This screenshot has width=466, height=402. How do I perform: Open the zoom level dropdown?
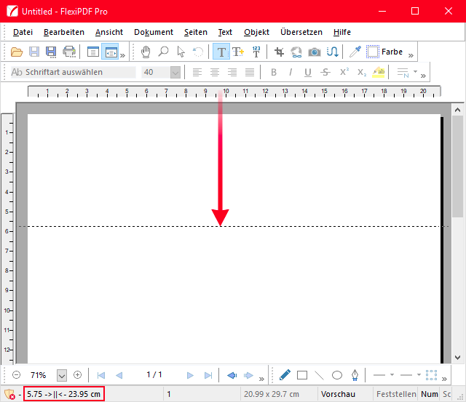(61, 375)
